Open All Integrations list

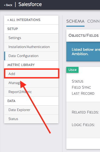coord(31,20)
